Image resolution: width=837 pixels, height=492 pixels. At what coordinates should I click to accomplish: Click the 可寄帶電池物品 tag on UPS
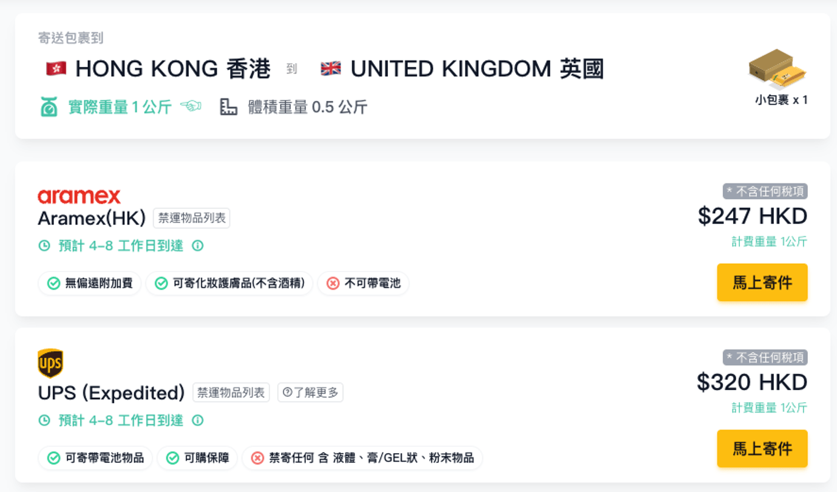(x=95, y=458)
